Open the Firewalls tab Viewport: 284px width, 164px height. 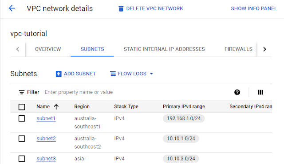[x=238, y=49]
